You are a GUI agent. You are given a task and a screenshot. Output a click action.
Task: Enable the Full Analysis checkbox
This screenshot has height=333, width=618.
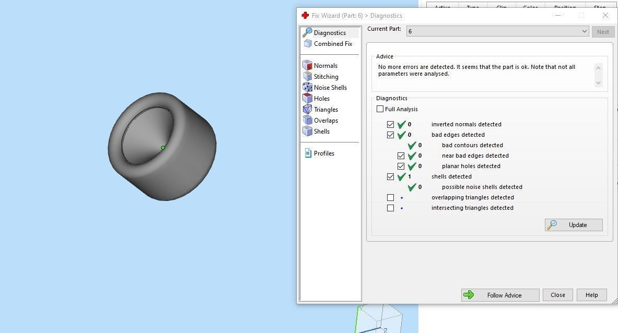[x=380, y=109]
